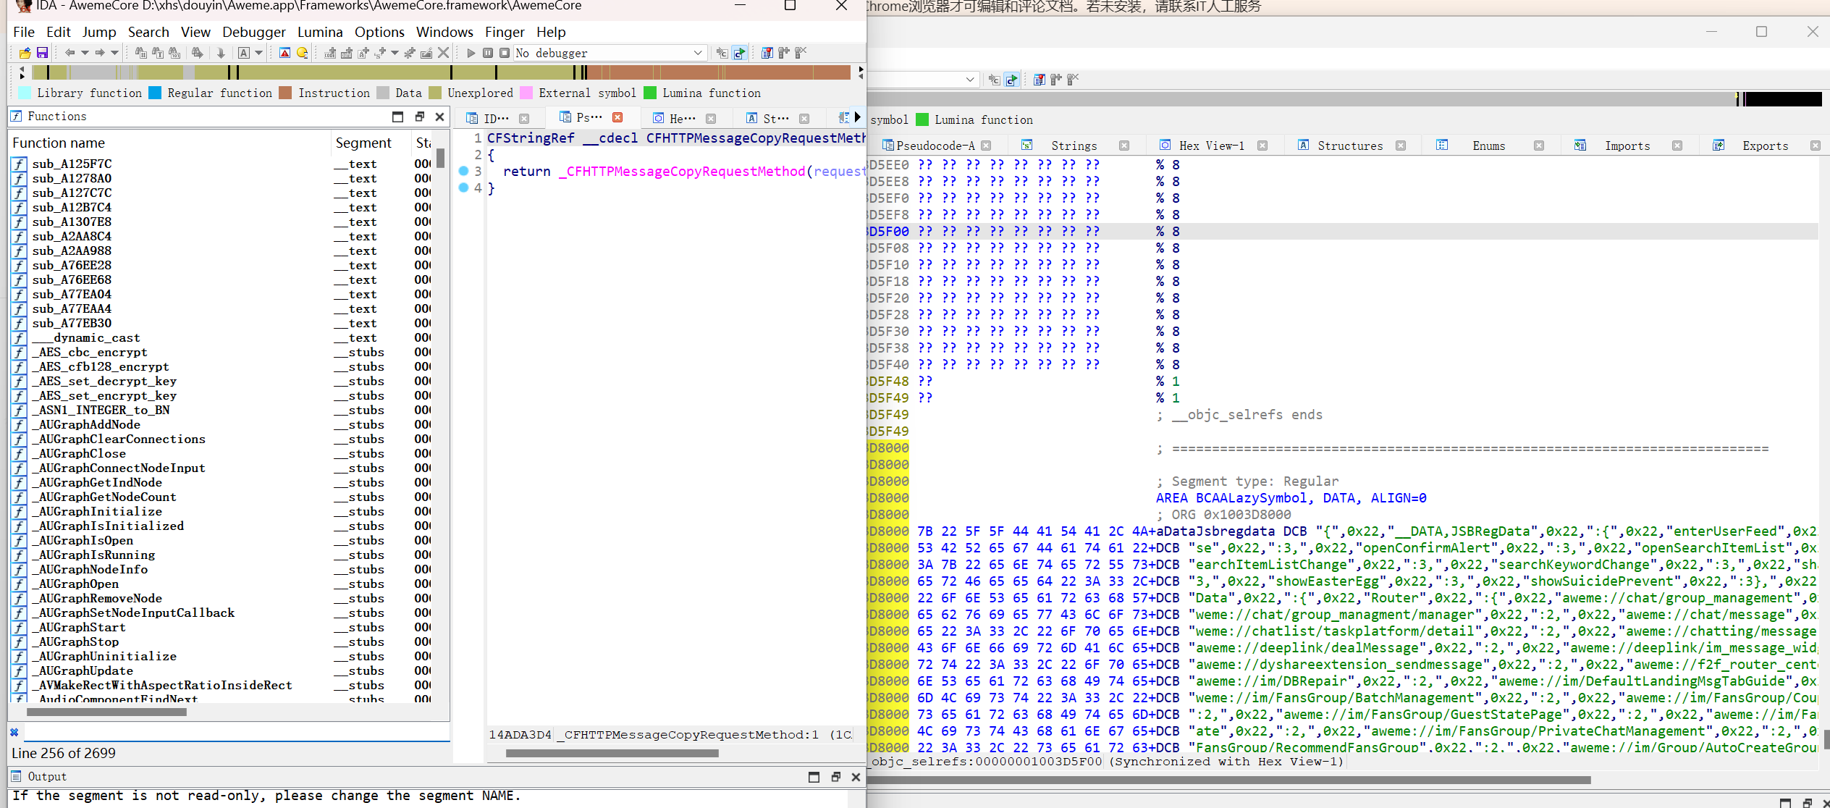
Task: Click the convert-to-data toolbar icon
Action: [x=347, y=53]
